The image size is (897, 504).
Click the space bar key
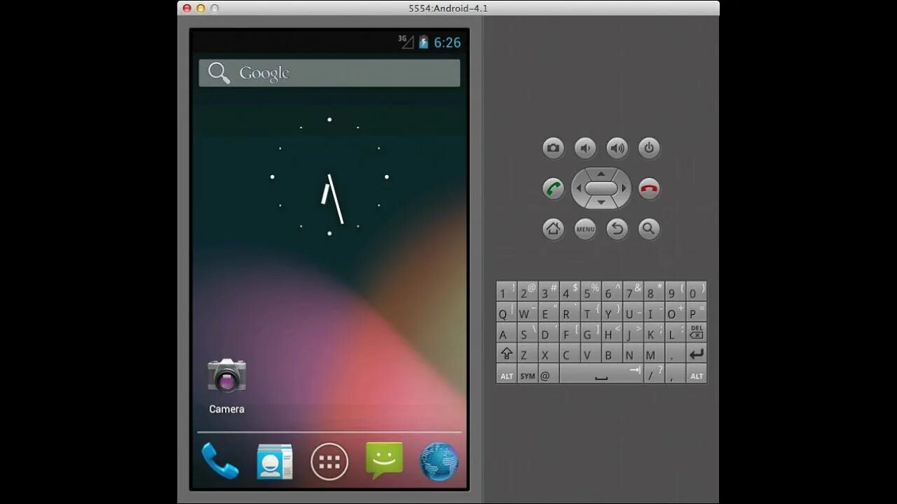pos(601,374)
